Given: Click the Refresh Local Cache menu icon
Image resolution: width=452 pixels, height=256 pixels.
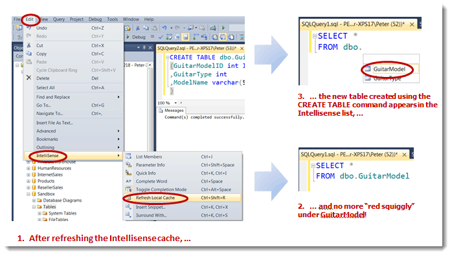Looking at the screenshot, I should [129, 198].
